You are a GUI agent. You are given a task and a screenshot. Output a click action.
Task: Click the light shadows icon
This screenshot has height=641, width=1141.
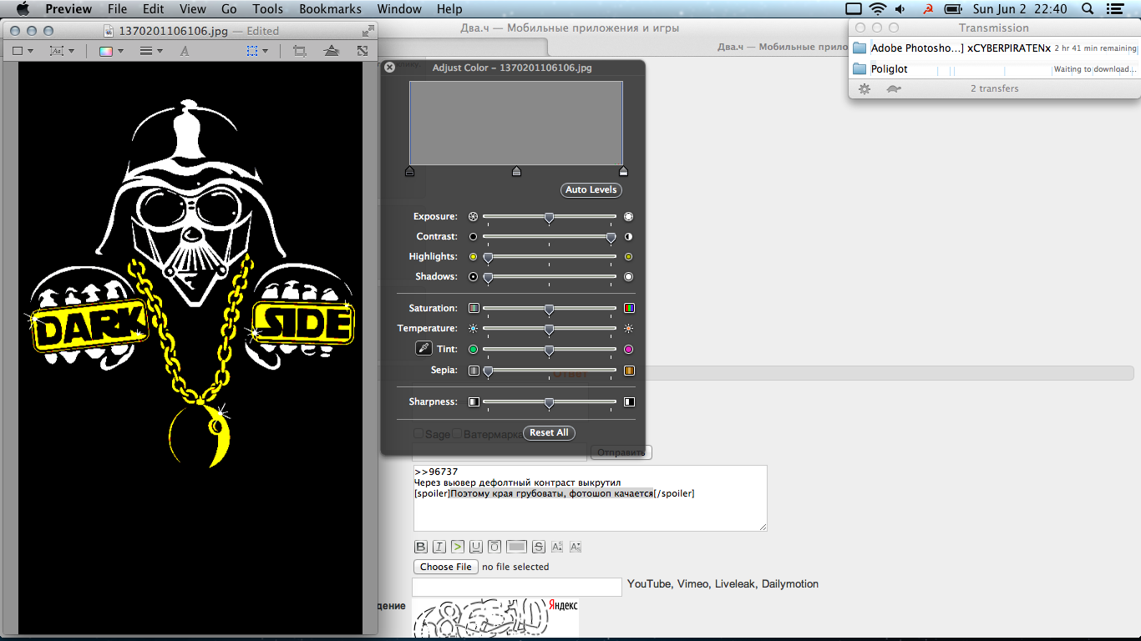click(628, 277)
